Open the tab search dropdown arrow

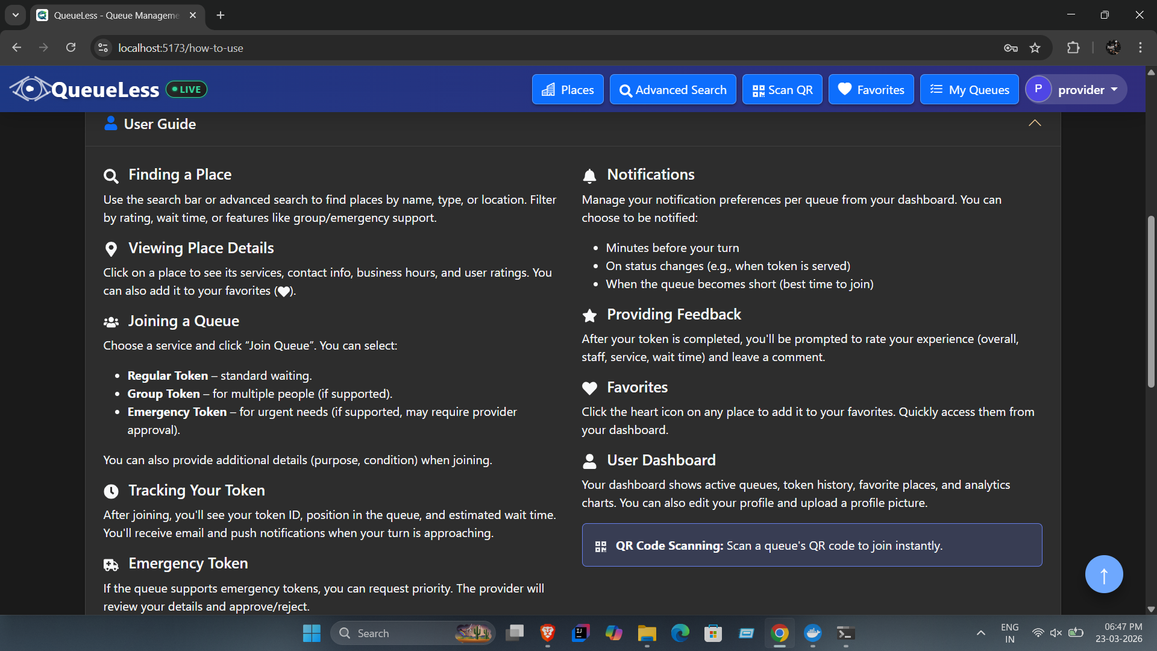coord(16,15)
